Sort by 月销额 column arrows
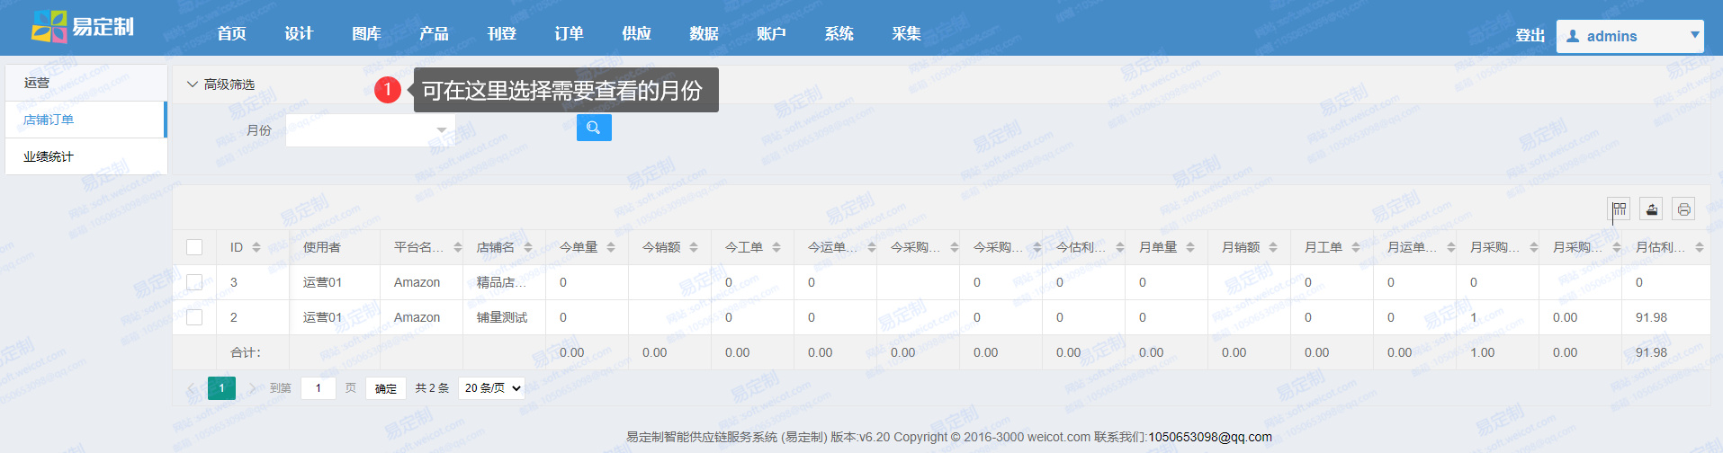The width and height of the screenshot is (1723, 453). click(x=1273, y=247)
